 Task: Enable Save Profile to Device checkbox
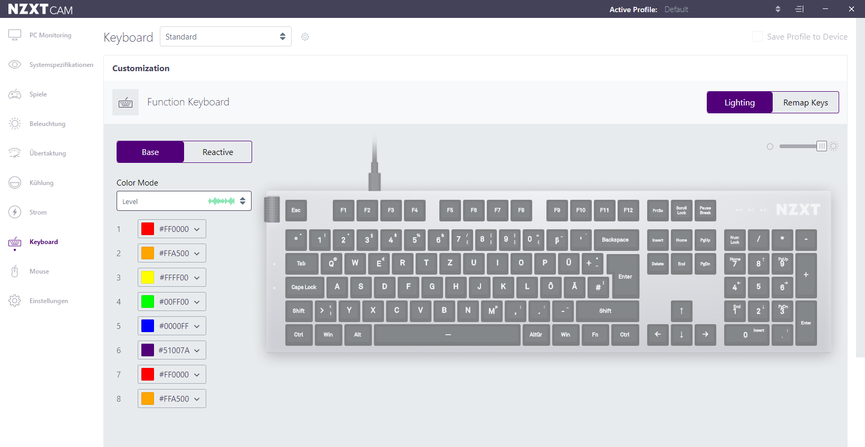click(x=757, y=36)
